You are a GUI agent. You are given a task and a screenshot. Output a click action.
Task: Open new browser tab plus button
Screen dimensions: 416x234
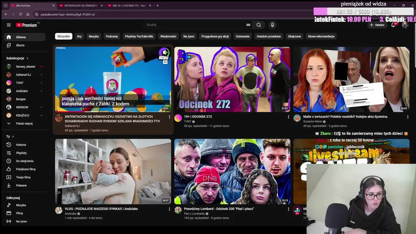[x=158, y=6]
